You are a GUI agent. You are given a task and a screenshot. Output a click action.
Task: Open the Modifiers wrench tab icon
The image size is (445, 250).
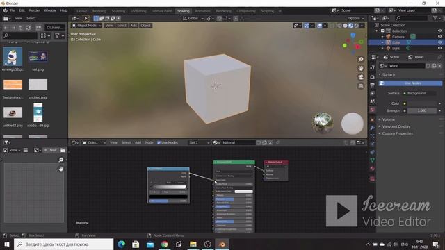tap(373, 128)
